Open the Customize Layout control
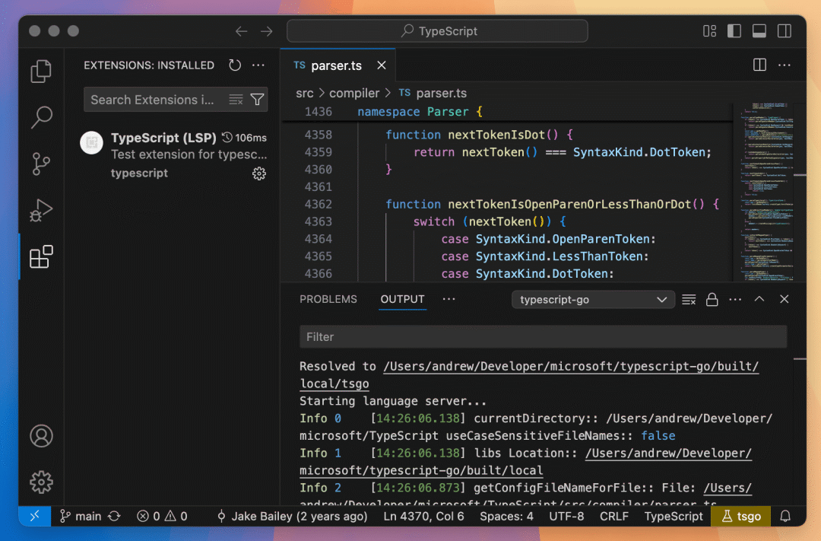Screen dimensions: 821x541 click(x=709, y=31)
